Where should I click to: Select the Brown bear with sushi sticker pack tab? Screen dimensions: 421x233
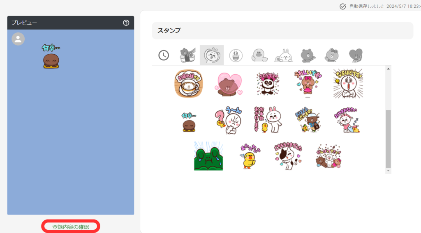187,55
